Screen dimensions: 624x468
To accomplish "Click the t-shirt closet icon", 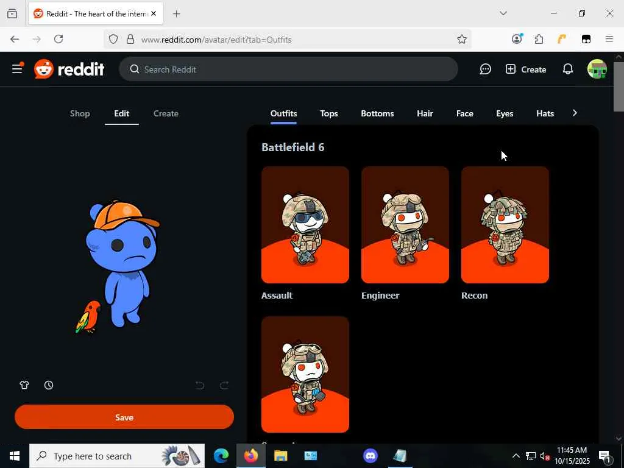I will click(x=24, y=385).
